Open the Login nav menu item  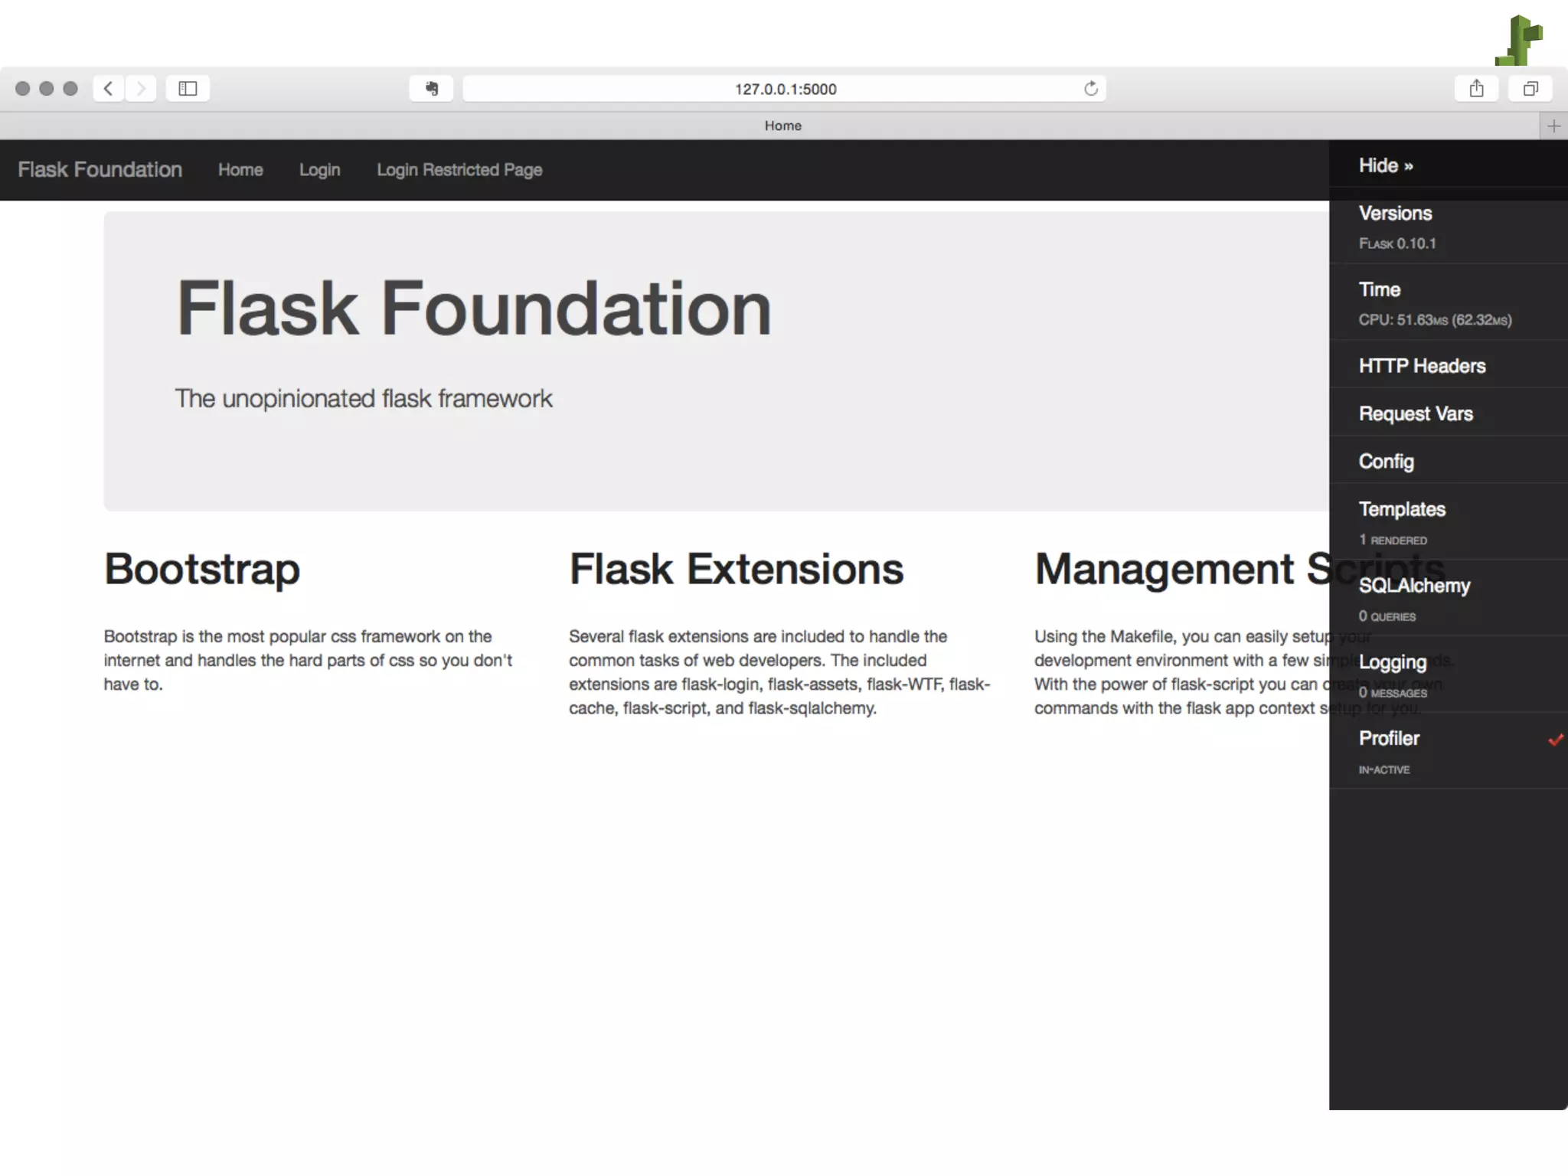pyautogui.click(x=319, y=170)
